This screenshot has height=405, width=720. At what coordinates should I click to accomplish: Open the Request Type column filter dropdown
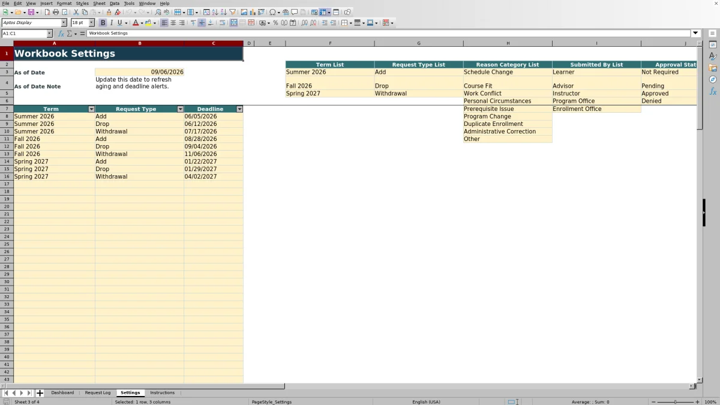pos(180,109)
